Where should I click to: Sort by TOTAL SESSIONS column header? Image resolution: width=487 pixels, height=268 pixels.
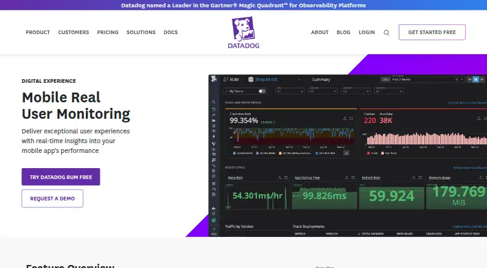click(x=373, y=234)
